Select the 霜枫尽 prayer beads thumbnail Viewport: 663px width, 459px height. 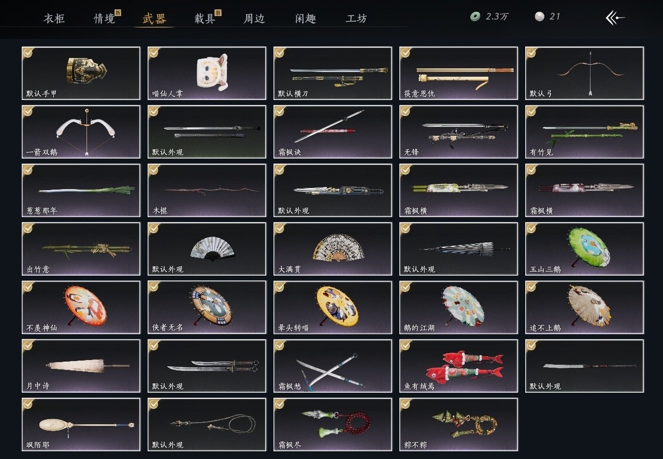pos(333,424)
